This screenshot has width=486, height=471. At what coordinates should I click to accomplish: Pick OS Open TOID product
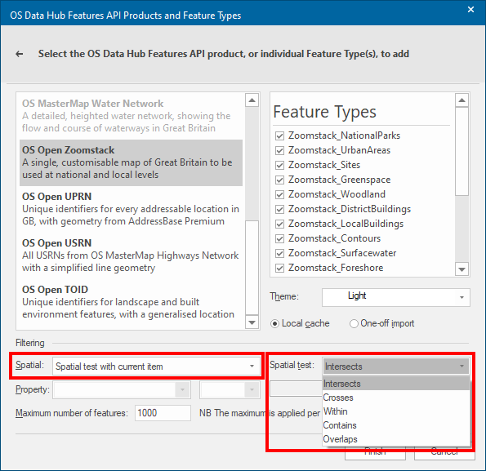(131, 302)
